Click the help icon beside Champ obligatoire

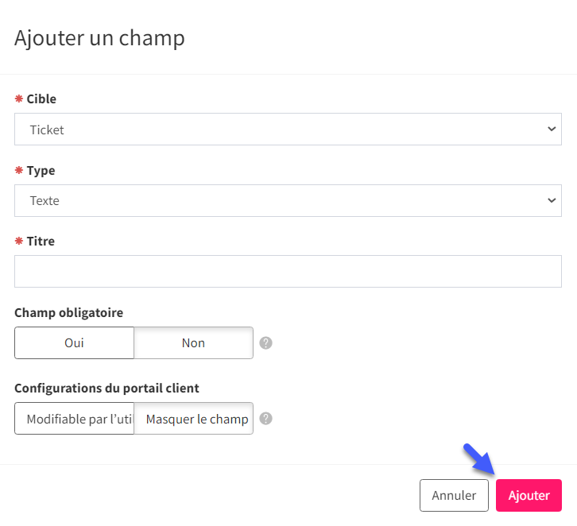[265, 342]
